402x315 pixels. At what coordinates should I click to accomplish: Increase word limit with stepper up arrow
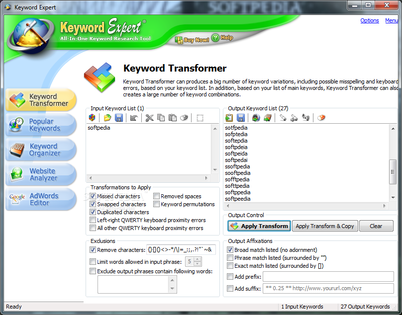pos(197,259)
